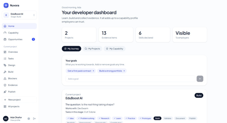
Task: Select the Research stage chip
Action: [104, 119]
